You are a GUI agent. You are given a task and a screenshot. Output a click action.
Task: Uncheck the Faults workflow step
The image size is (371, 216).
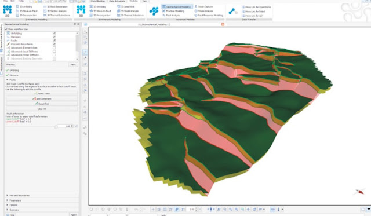pyautogui.click(x=54, y=41)
